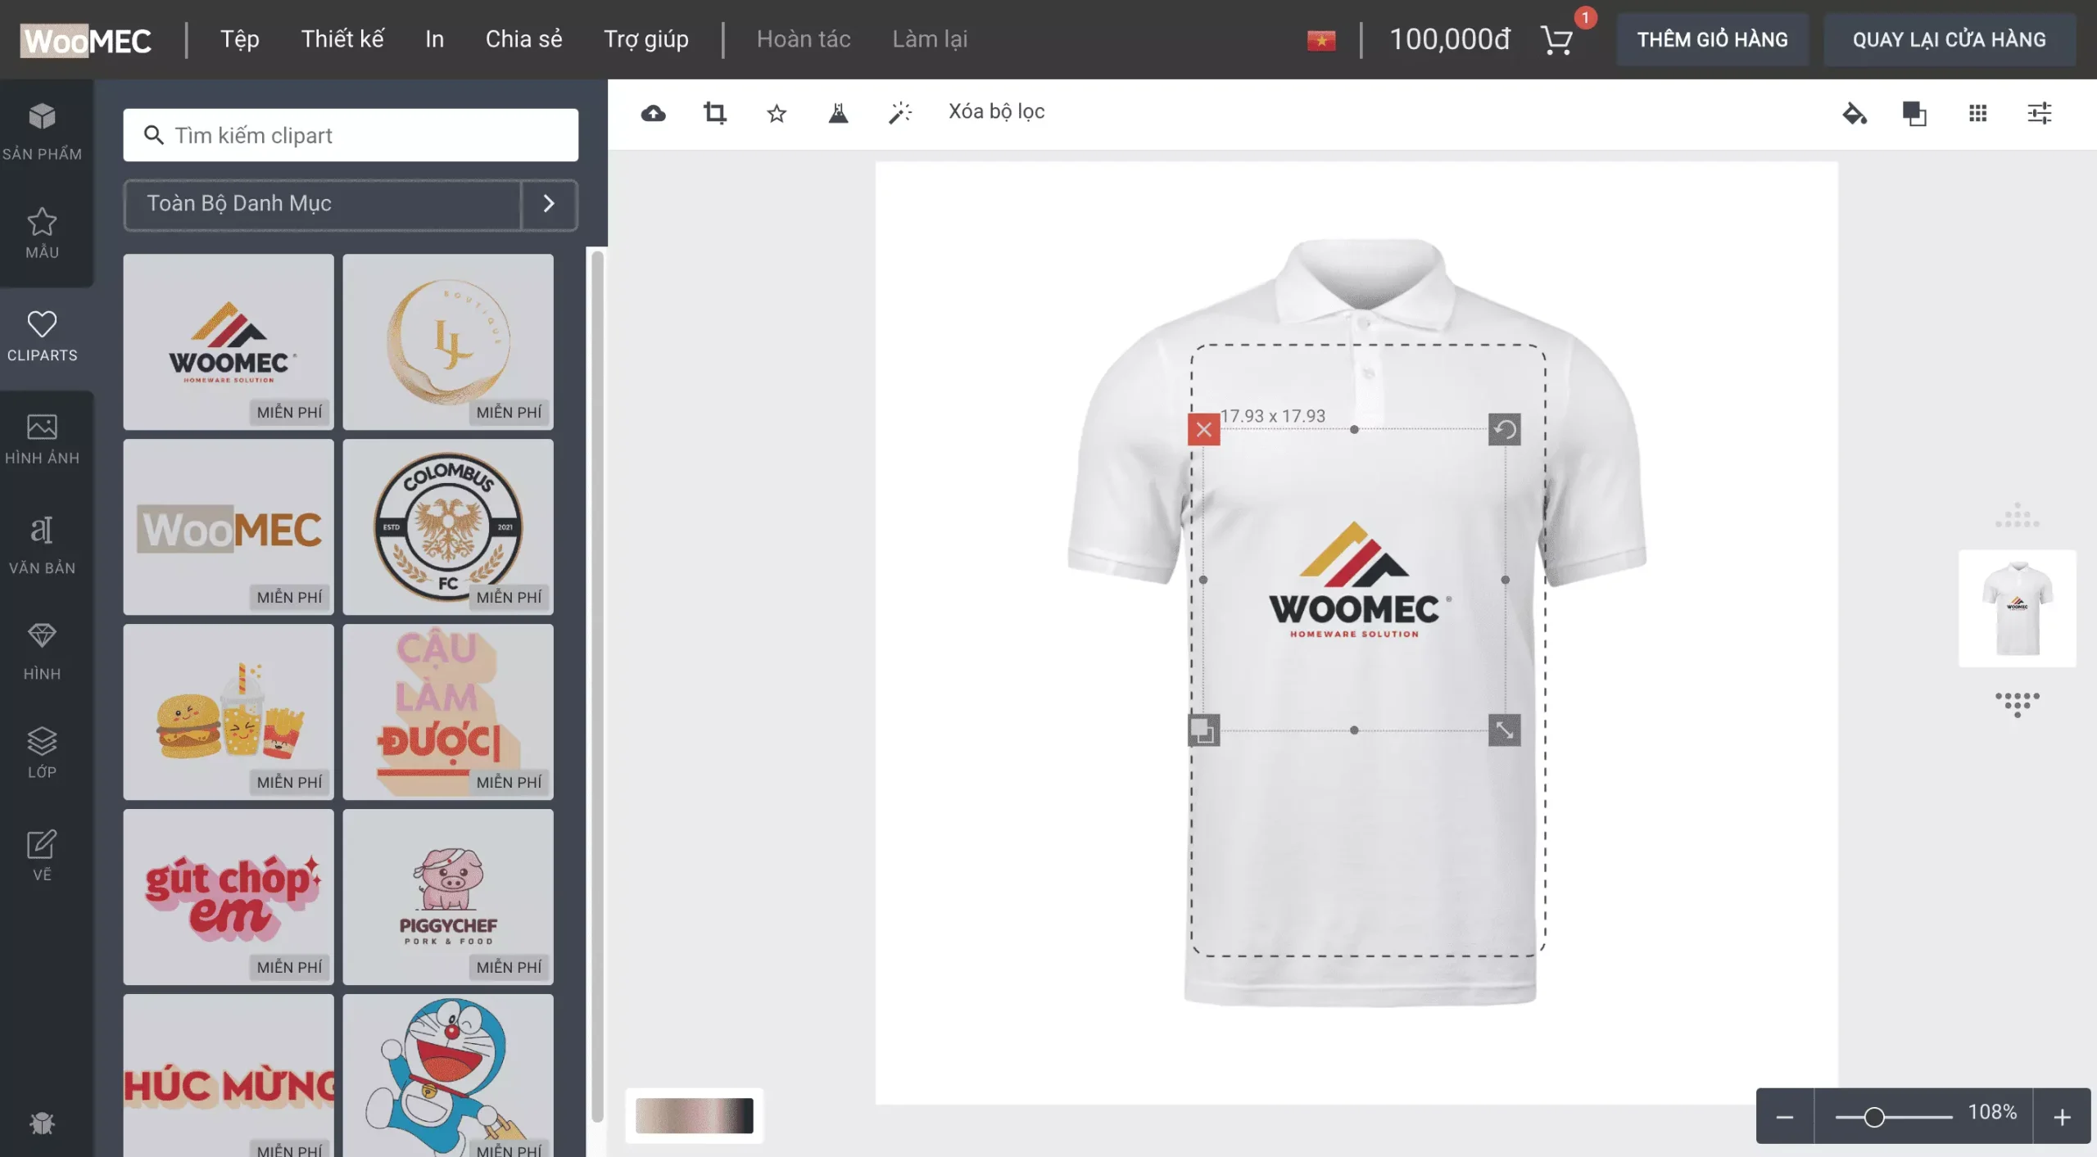The height and width of the screenshot is (1157, 2097).
Task: Click the 100,000đ price total
Action: [1449, 39]
